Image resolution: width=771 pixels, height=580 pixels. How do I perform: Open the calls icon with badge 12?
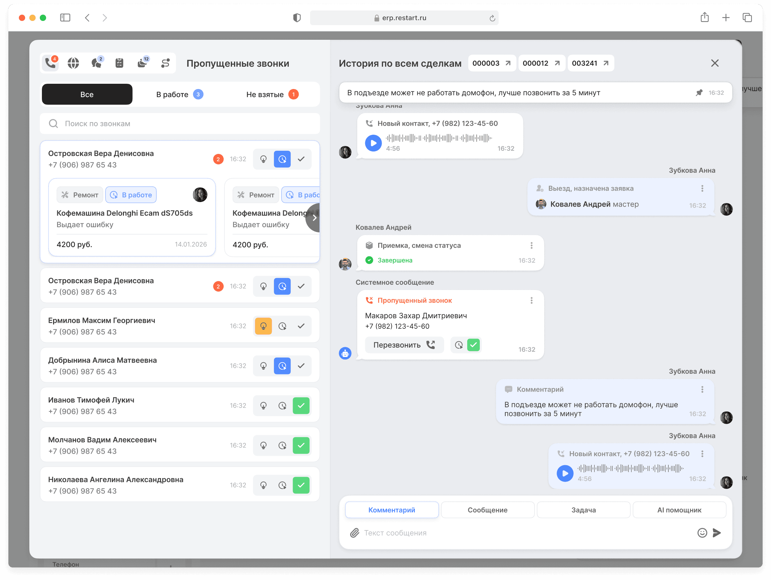click(x=142, y=63)
